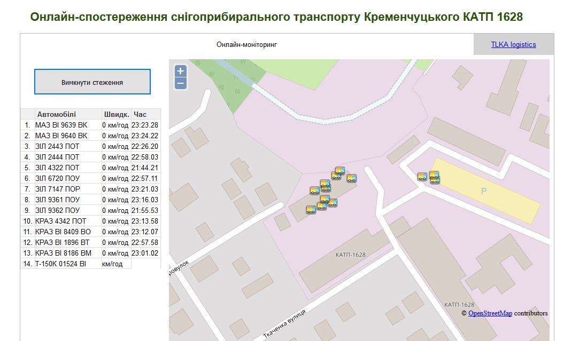Click the parking lot P symbol on map

coord(484,191)
